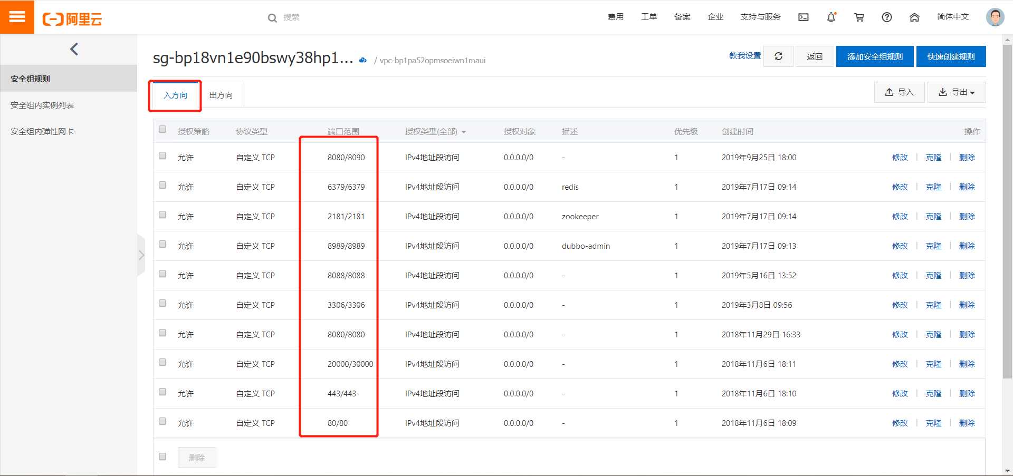
Task: Switch to the 出方向 outbound tab
Action: pos(221,95)
